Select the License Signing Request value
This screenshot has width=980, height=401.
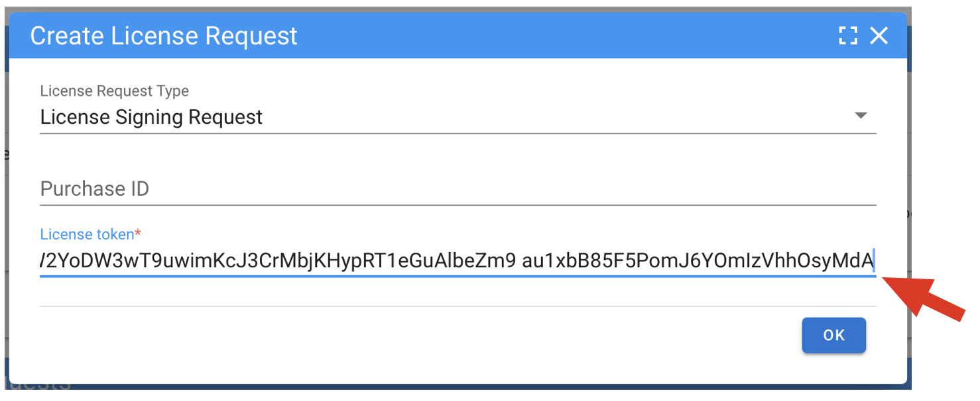(x=152, y=117)
